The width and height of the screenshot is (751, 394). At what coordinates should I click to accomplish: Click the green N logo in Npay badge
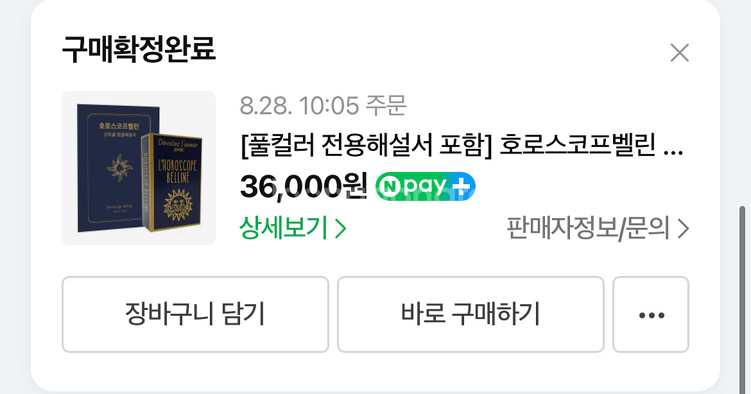(390, 187)
